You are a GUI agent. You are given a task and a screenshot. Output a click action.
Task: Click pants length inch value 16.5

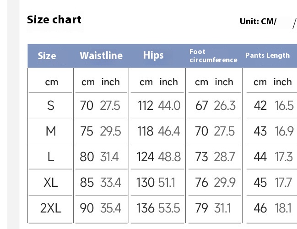pyautogui.click(x=284, y=106)
